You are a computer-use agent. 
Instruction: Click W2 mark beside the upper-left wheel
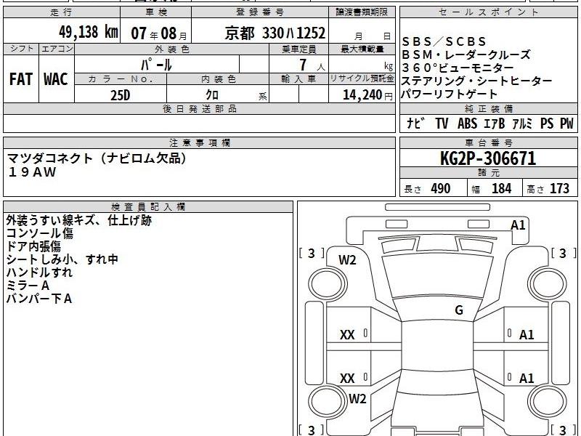click(347, 260)
